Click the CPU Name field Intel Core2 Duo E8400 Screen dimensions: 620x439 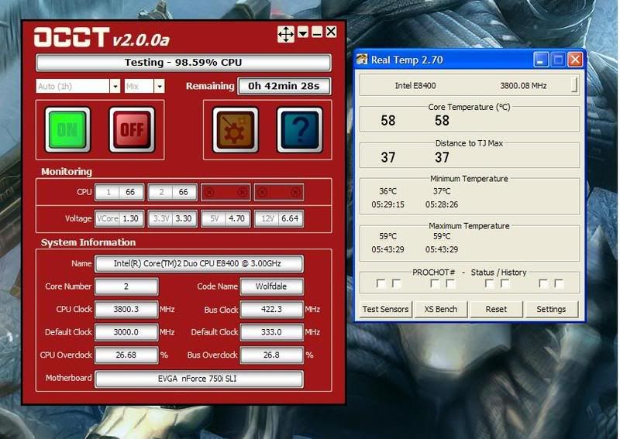(199, 263)
